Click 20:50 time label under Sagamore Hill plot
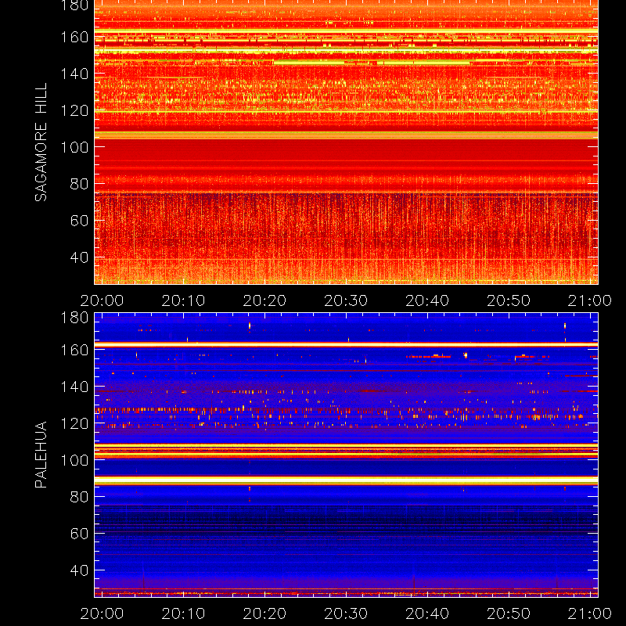The height and width of the screenshot is (626, 626). click(509, 300)
